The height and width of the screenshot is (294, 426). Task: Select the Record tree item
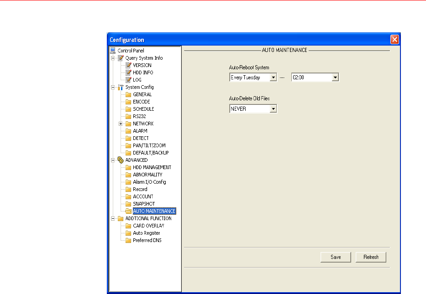140,189
